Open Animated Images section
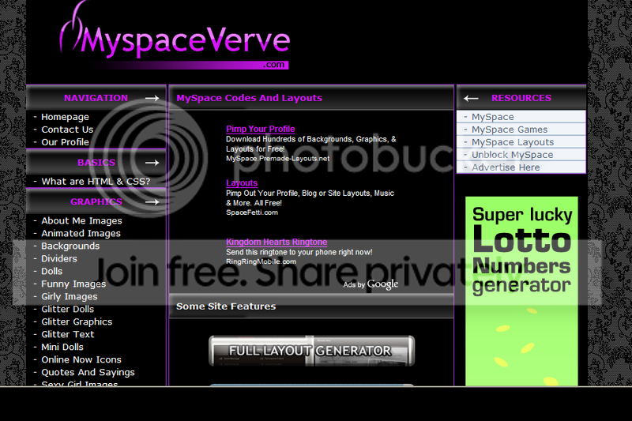 [x=81, y=233]
